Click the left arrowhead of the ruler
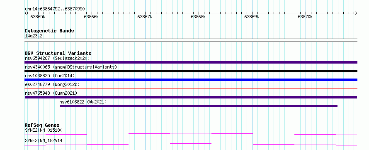Image resolution: width=369 pixels, height=150 pixels. point(26,13)
